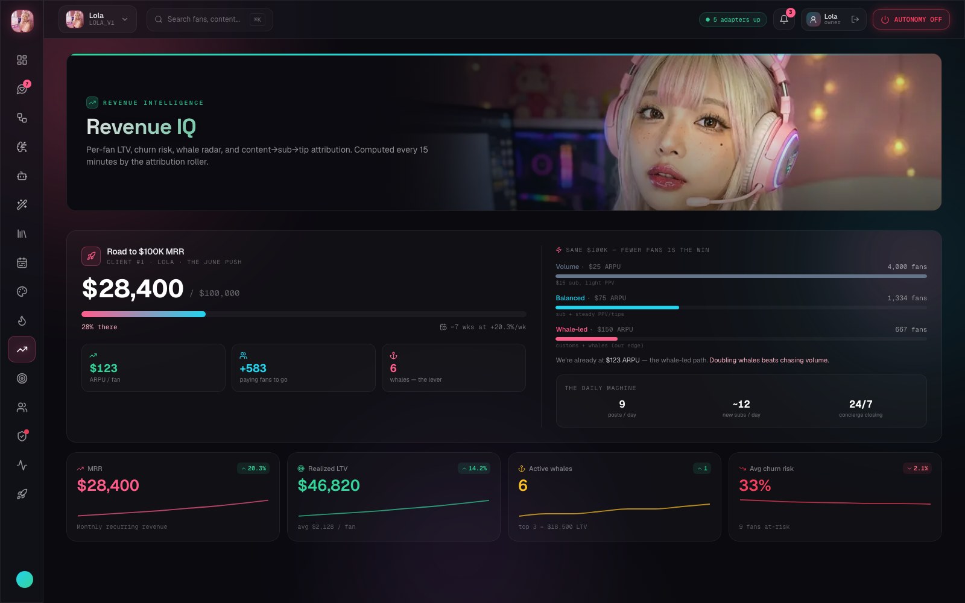Click the $100K MRR gradient progress bar
This screenshot has width=965, height=603.
pyautogui.click(x=304, y=314)
